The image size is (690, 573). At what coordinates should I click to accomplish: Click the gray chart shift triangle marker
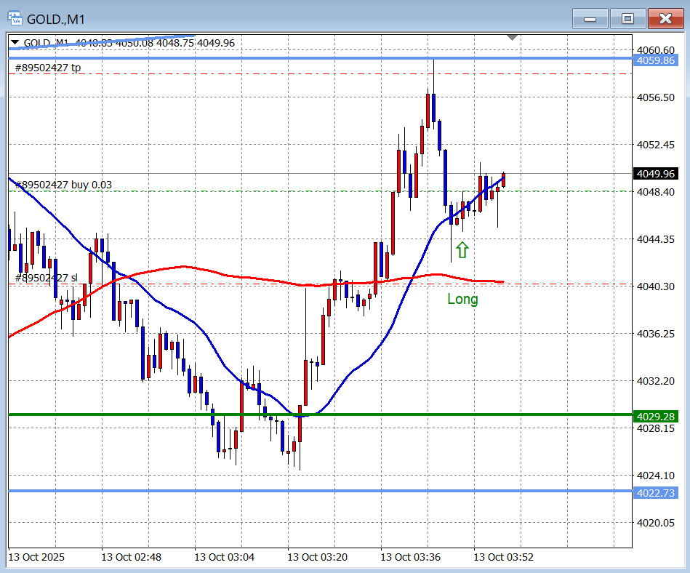click(x=513, y=37)
